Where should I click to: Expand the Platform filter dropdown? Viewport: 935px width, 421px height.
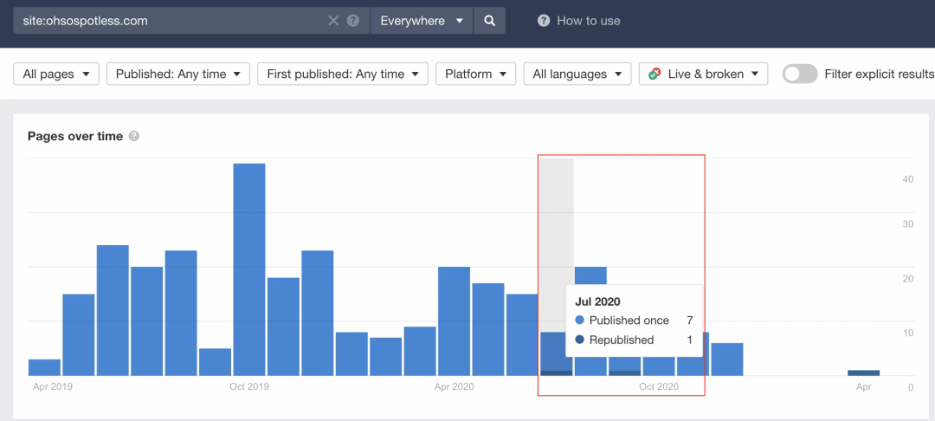click(x=476, y=74)
